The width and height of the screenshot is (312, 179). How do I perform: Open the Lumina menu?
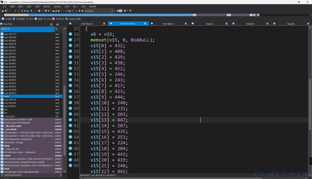click(x=57, y=6)
